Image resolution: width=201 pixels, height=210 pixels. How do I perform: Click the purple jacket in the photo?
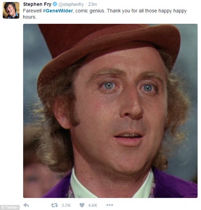pyautogui.click(x=175, y=185)
